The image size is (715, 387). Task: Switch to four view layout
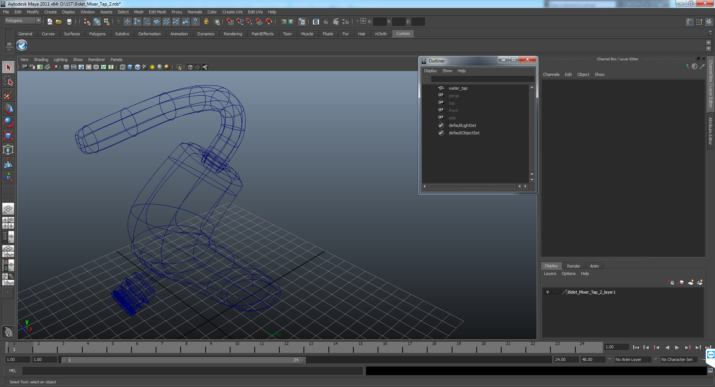(8, 223)
